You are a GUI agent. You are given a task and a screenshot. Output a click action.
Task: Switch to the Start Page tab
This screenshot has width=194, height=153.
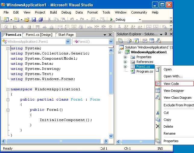click(x=66, y=35)
